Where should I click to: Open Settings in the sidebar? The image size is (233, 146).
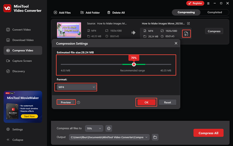tap(15, 129)
